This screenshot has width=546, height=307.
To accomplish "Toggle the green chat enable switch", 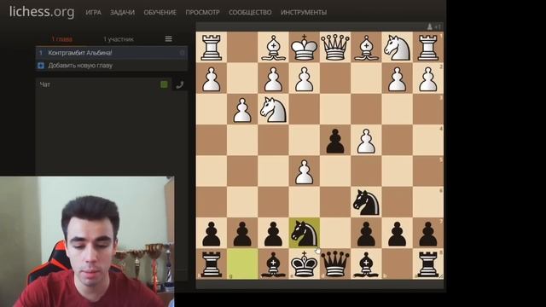I will click(x=164, y=84).
